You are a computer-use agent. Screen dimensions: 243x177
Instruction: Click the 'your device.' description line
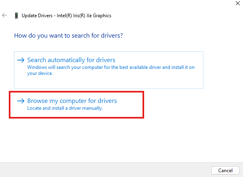coord(40,73)
